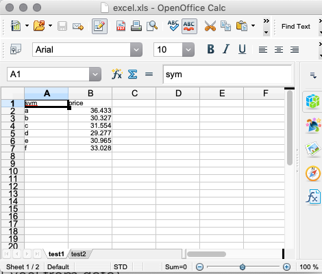Click the vertical scrollbar thumb
This screenshot has height=274, width=322.
point(290,128)
